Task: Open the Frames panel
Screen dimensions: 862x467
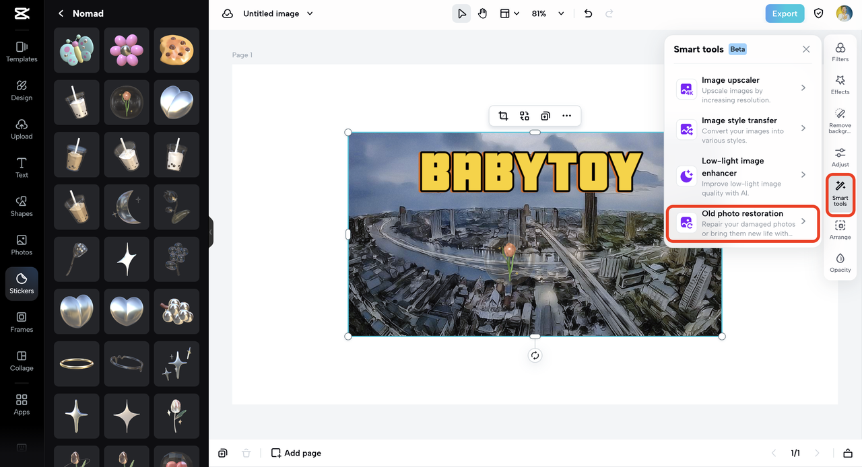Action: point(22,322)
